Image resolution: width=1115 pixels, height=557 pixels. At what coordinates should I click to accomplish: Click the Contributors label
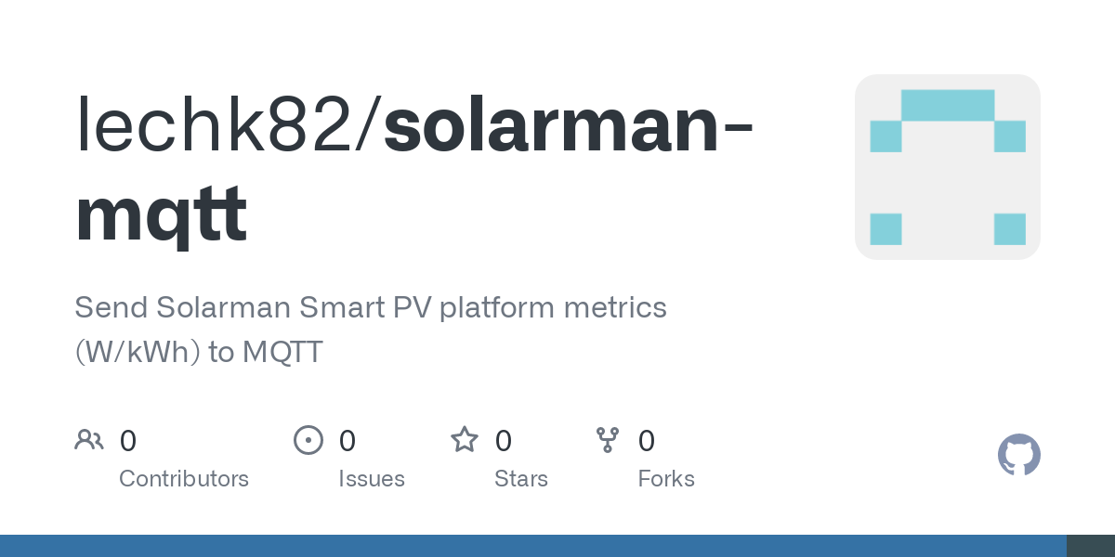tap(184, 479)
